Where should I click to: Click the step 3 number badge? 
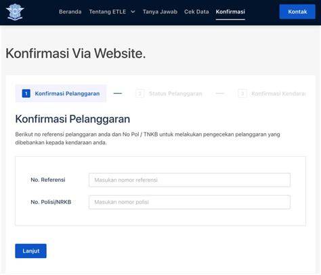[x=242, y=93]
